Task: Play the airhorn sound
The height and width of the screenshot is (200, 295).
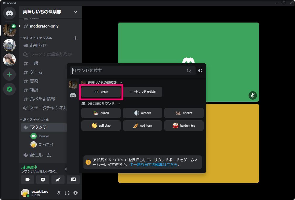Action: (143, 113)
